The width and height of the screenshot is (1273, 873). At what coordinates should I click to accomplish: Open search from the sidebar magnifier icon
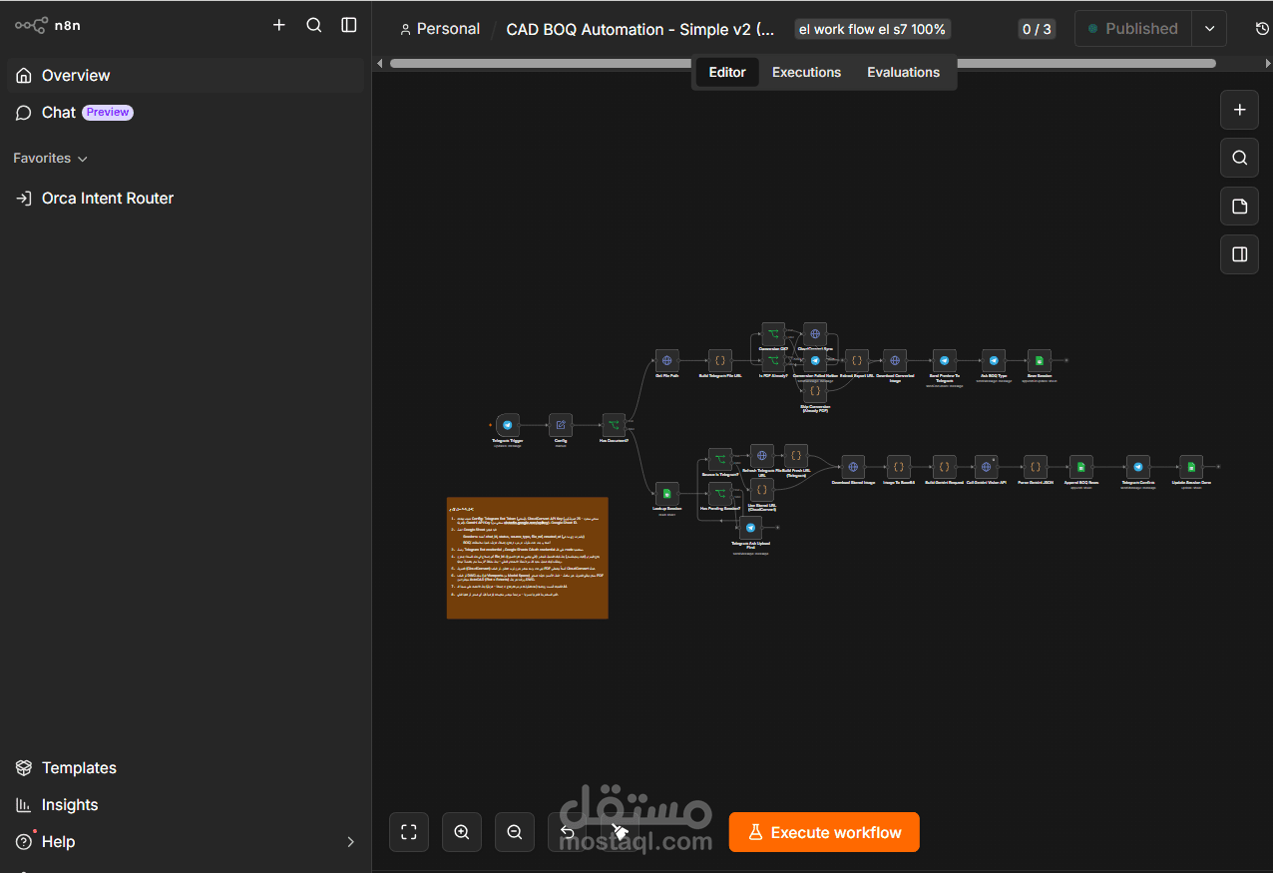pos(314,25)
